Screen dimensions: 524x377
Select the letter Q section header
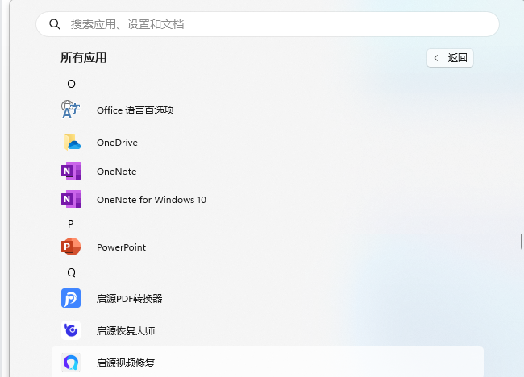click(71, 273)
